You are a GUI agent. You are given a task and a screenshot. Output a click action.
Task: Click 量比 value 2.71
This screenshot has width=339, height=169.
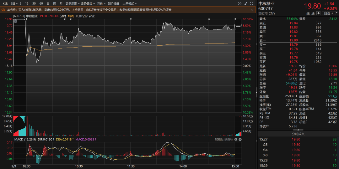(x=334, y=83)
